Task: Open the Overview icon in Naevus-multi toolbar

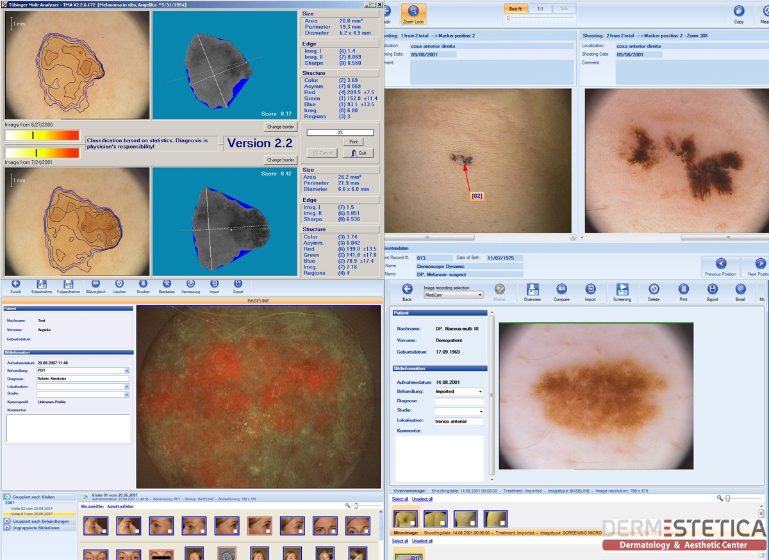Action: (x=532, y=290)
